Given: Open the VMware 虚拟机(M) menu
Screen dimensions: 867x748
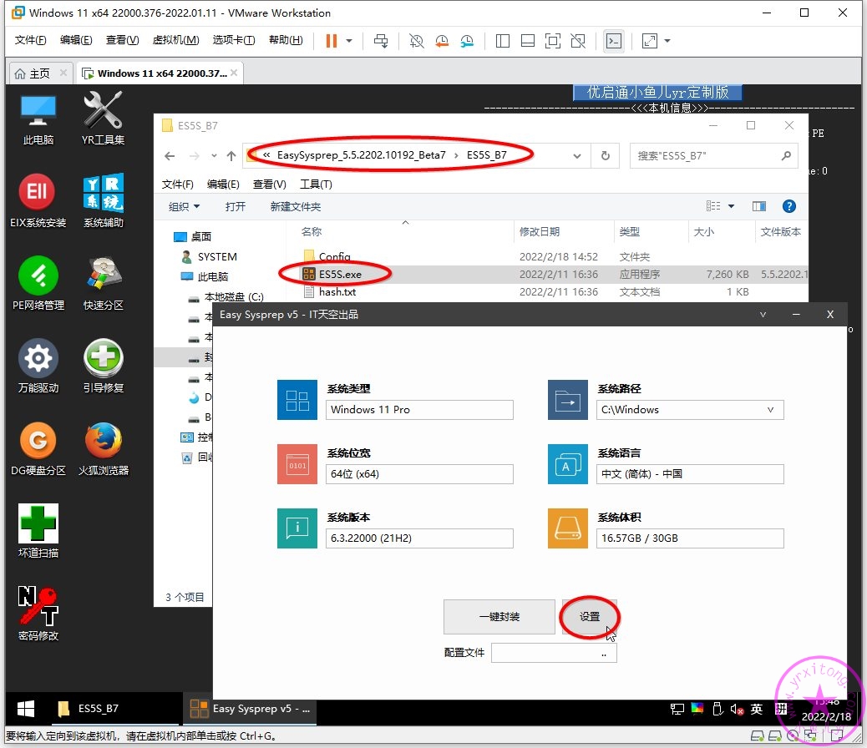Looking at the screenshot, I should (176, 40).
